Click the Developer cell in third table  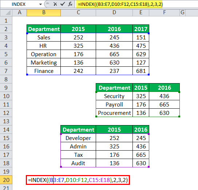tap(78, 138)
